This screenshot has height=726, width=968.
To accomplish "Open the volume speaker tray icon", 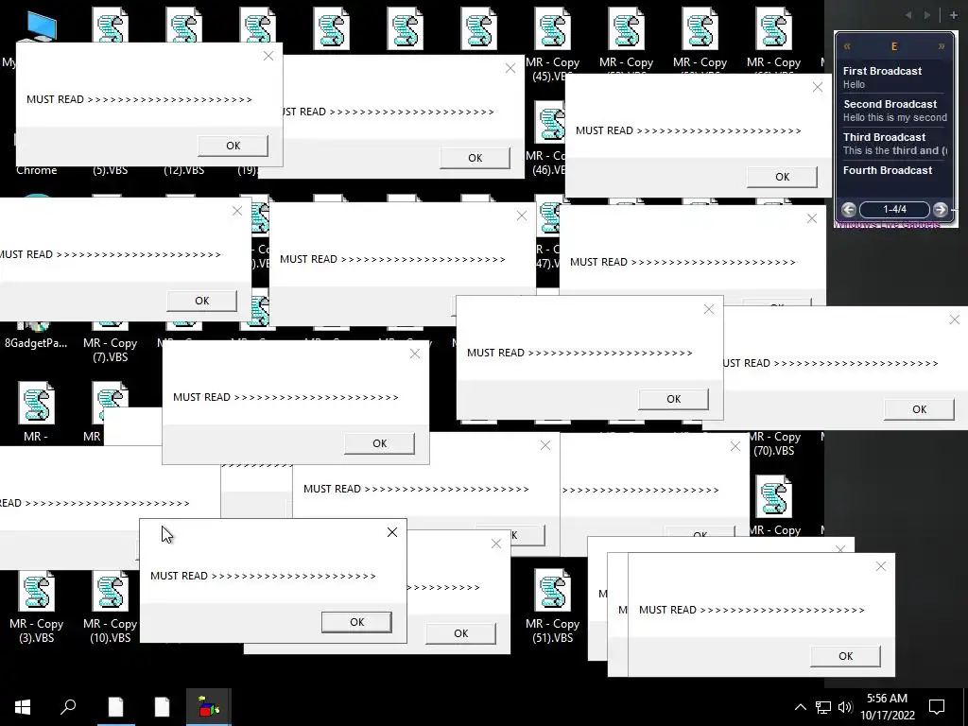I will point(845,707).
